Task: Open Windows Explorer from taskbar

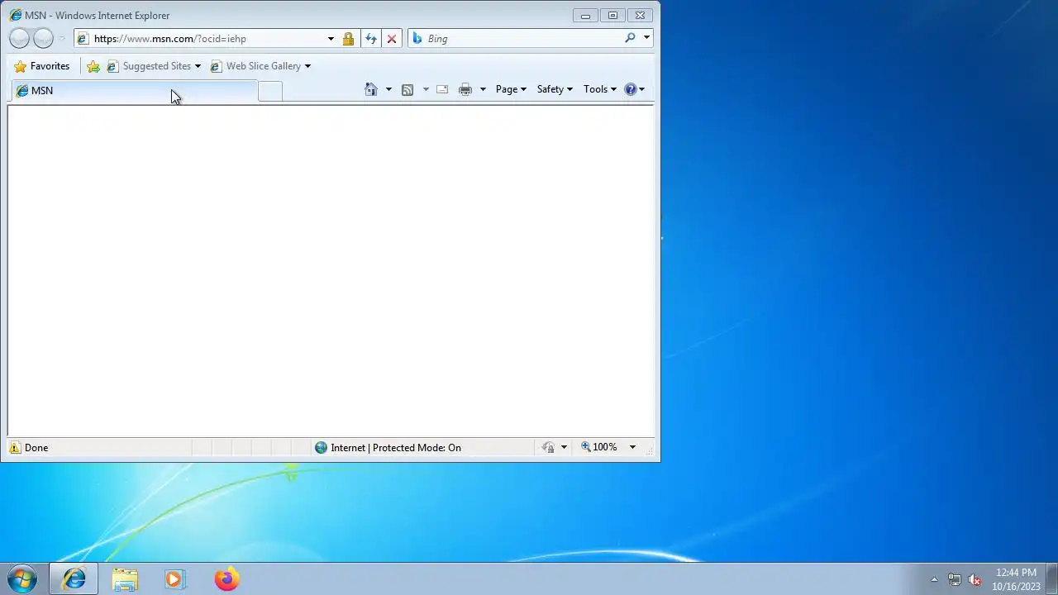Action: coord(125,579)
